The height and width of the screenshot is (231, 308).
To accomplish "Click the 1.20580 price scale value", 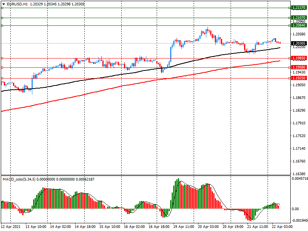I will pyautogui.click(x=299, y=34).
